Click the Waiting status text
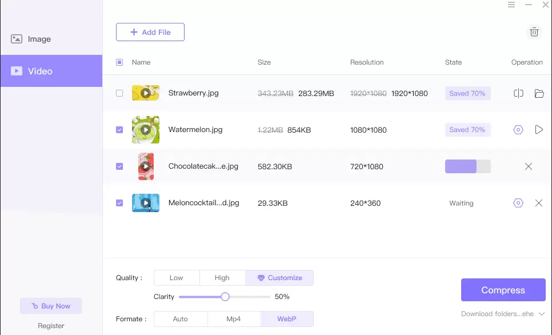Viewport: 552px width, 335px height. pos(461,204)
